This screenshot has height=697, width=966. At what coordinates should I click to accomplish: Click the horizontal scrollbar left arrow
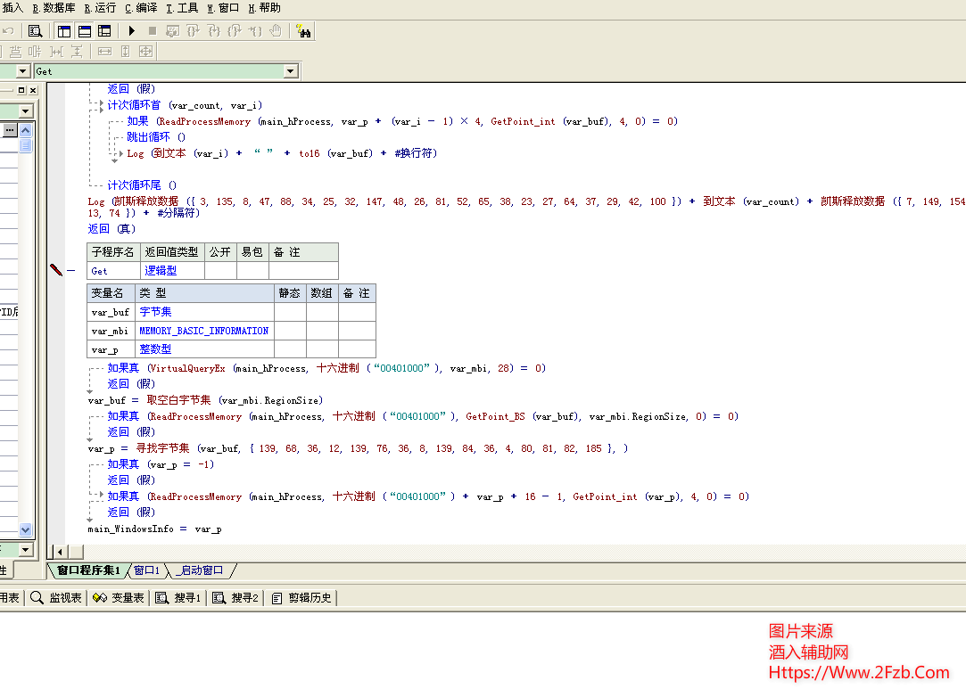[x=59, y=552]
